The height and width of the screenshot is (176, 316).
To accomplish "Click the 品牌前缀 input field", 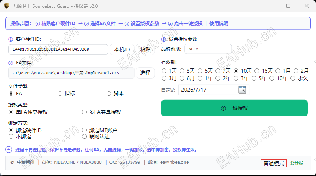I will 208,49.
